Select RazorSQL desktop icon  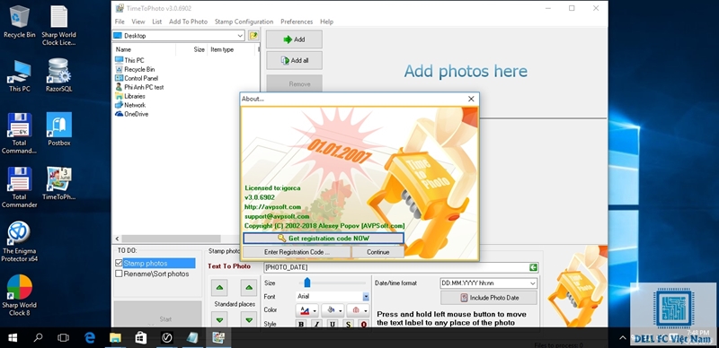(x=58, y=75)
